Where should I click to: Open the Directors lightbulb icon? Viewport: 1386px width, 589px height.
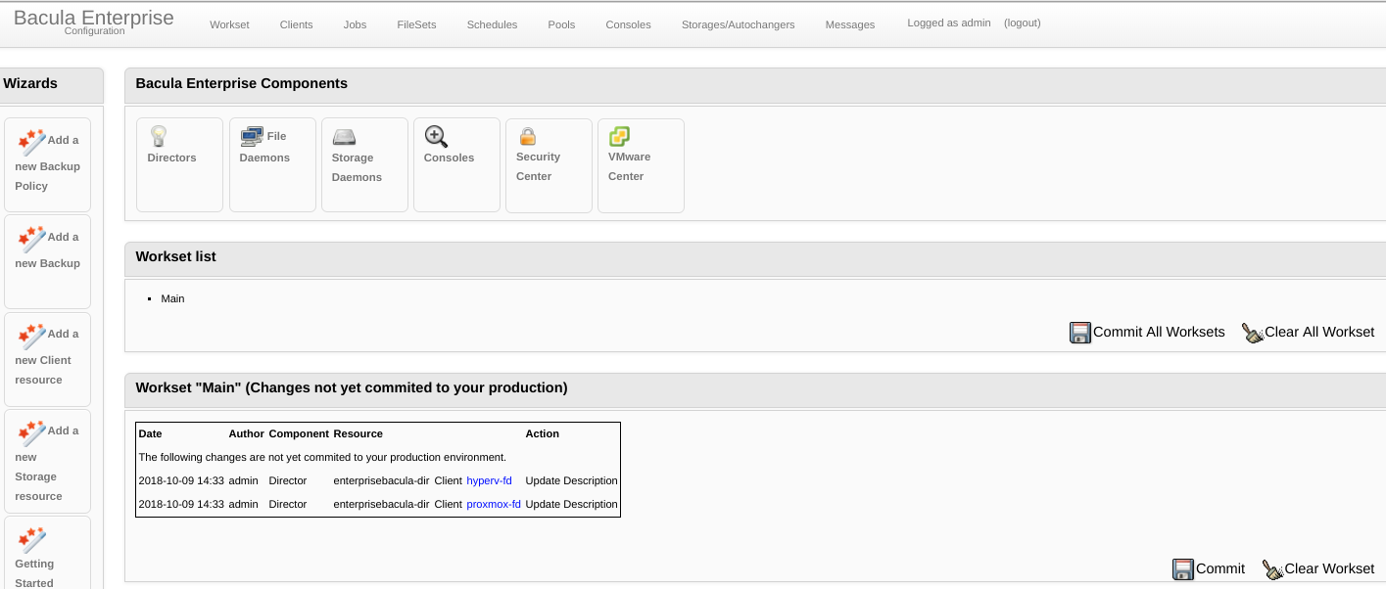pyautogui.click(x=158, y=136)
